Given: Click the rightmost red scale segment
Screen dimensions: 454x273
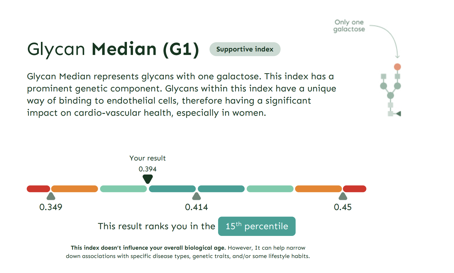Looking at the screenshot, I should tap(355, 189).
